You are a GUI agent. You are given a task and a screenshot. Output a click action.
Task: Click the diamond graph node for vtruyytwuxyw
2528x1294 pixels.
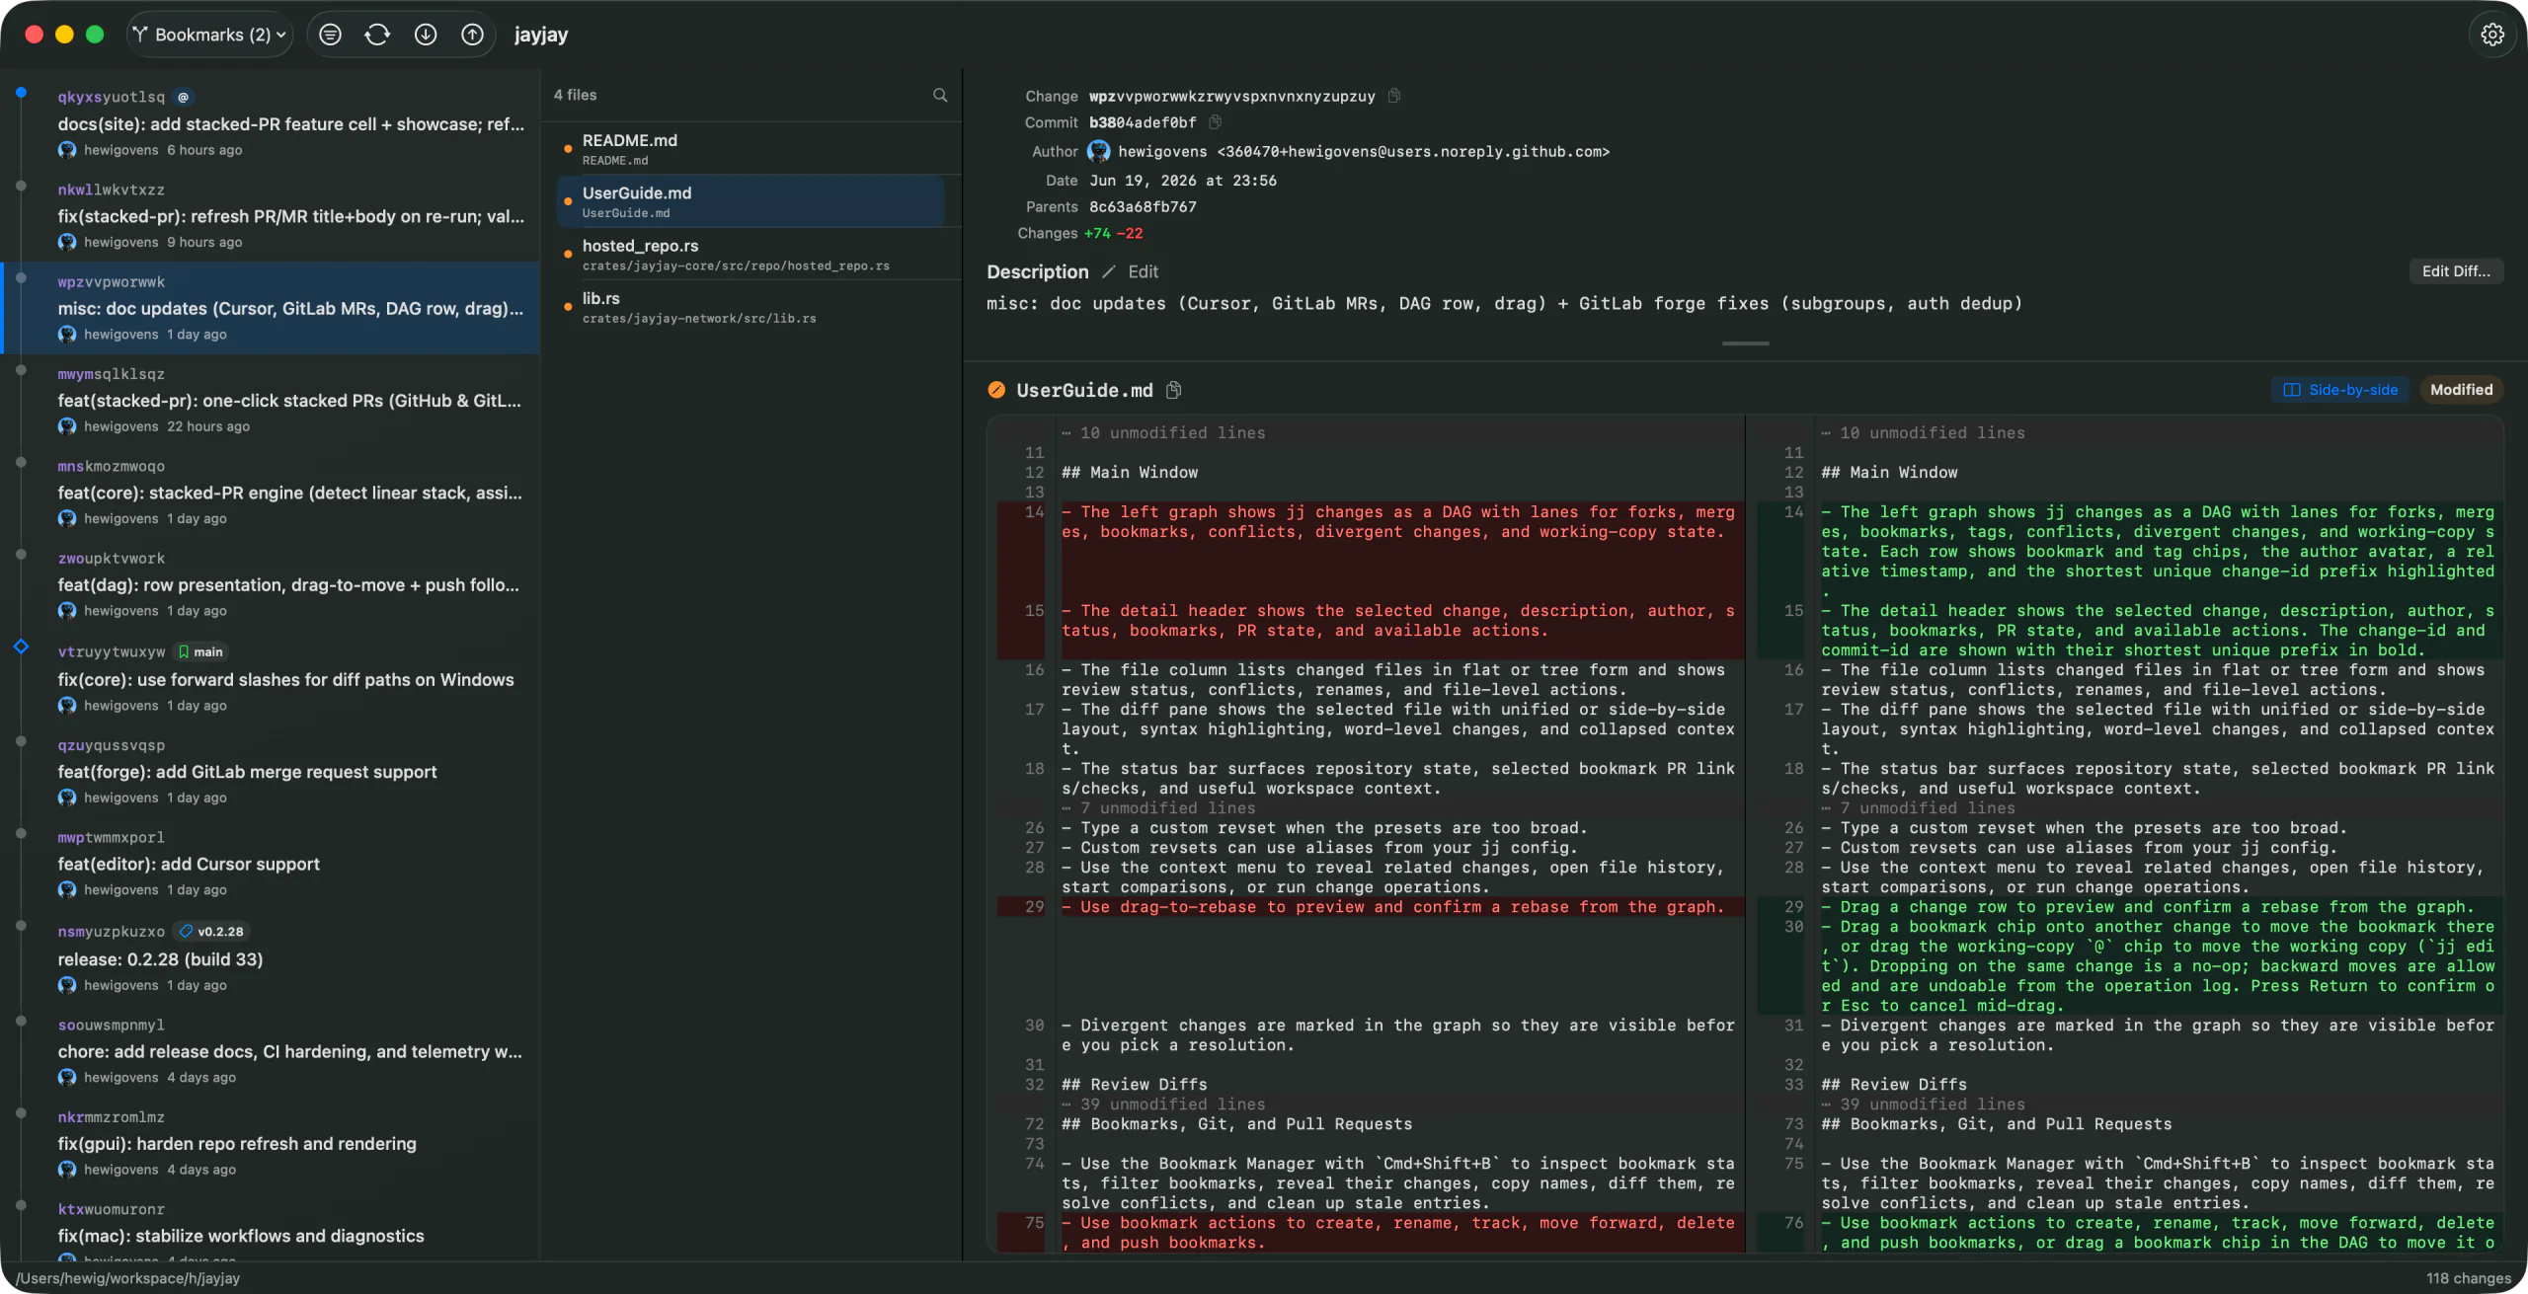(x=21, y=647)
